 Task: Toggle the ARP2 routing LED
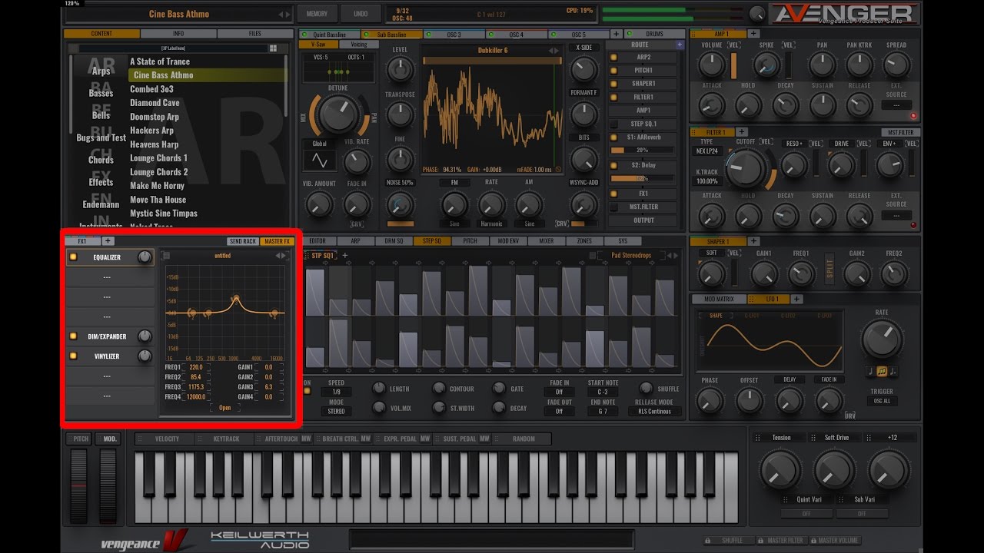[613, 57]
